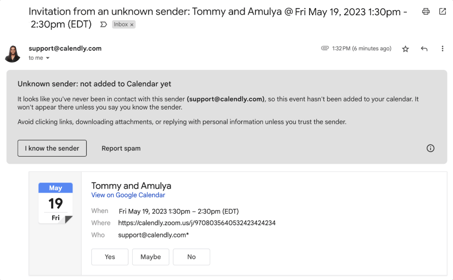Toggle the importance marker next to subject
This screenshot has width=453, height=280.
point(103,24)
